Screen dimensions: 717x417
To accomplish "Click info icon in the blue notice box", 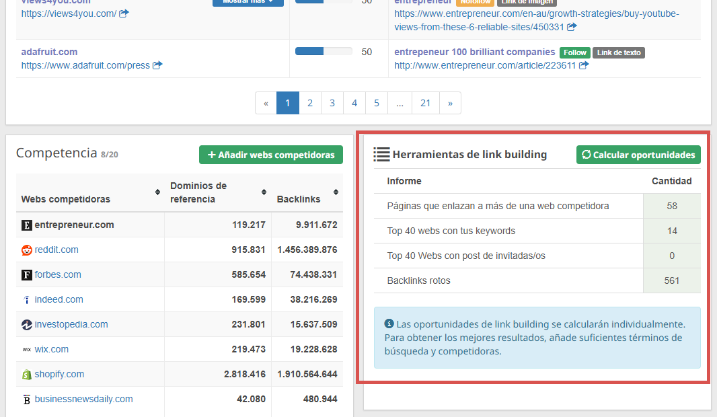I will click(389, 324).
